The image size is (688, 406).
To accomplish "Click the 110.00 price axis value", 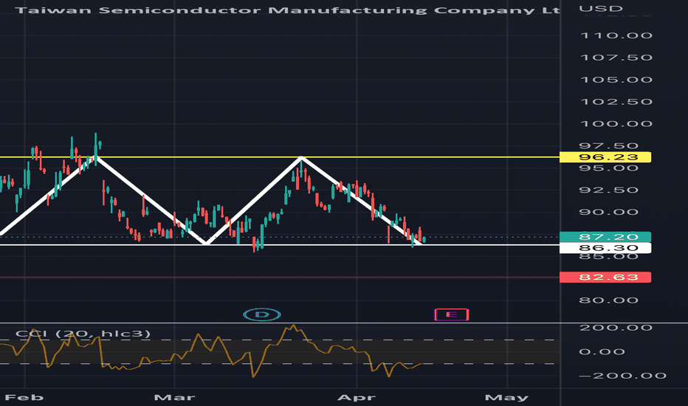I will (616, 35).
